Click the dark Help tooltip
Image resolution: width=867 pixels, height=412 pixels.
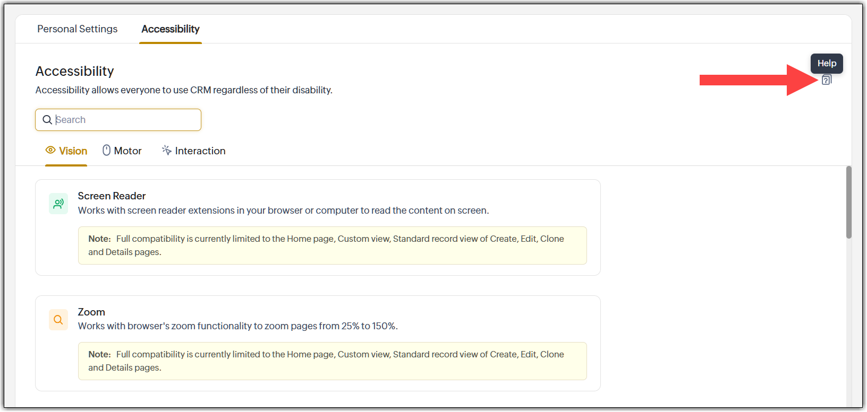[x=827, y=64]
